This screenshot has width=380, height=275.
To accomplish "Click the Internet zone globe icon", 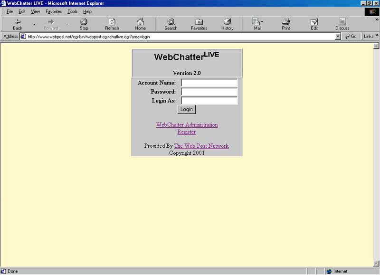I will click(329, 271).
